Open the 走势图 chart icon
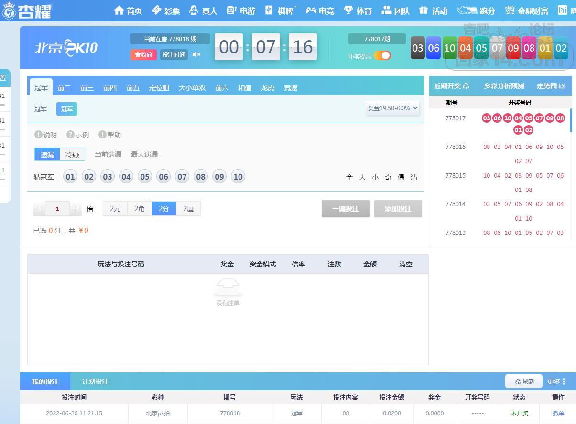The height and width of the screenshot is (424, 576). tap(562, 86)
